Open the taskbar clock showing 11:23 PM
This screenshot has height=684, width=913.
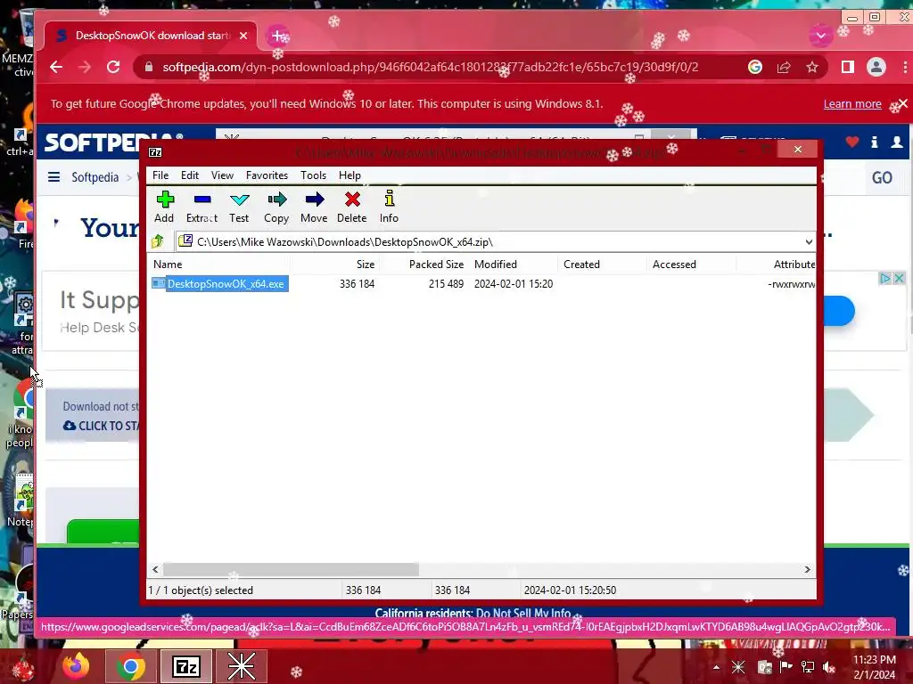point(875,667)
